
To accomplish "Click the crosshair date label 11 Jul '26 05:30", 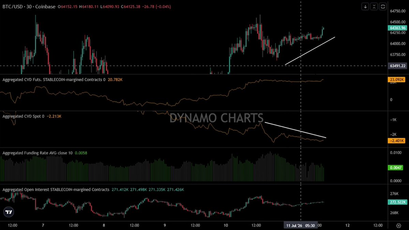I will click(301, 225).
